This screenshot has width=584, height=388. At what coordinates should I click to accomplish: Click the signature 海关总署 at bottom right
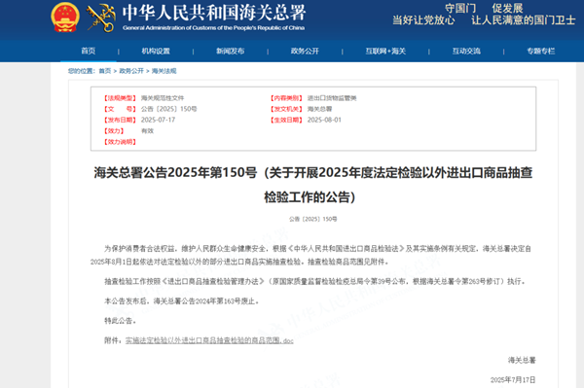click(x=522, y=360)
